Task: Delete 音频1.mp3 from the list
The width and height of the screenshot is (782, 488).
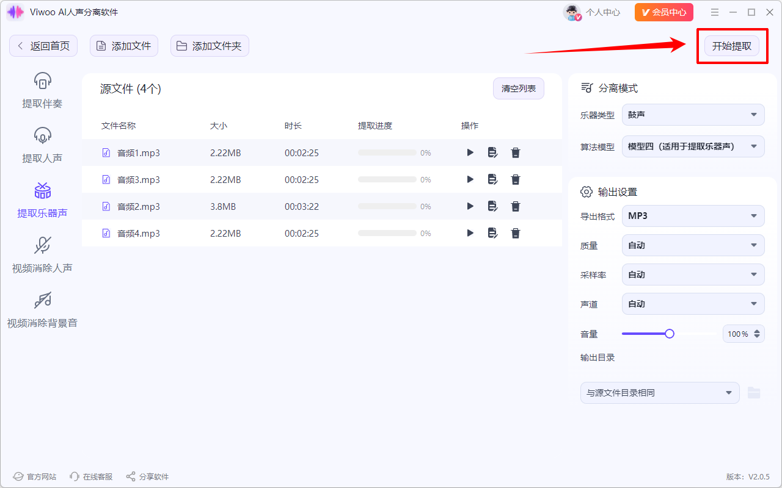Action: (516, 152)
